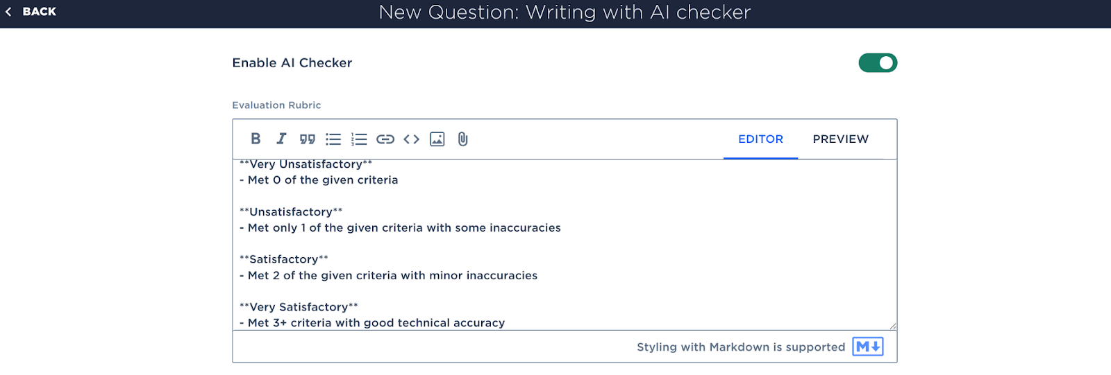Viewport: 1111px width, 375px height.
Task: Click inside the Evaluation Rubric text area
Action: tap(564, 245)
